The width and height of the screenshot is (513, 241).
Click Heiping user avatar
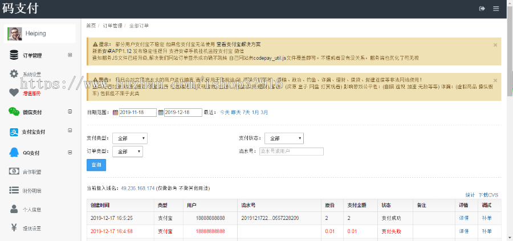point(15,34)
